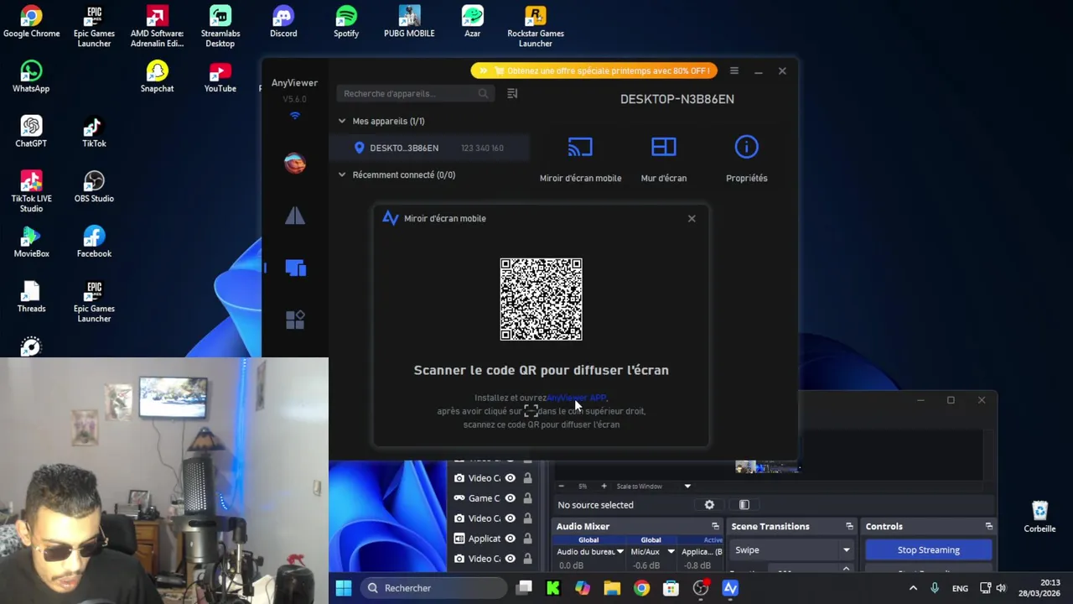Click the Stop Streaming button

[x=928, y=550]
